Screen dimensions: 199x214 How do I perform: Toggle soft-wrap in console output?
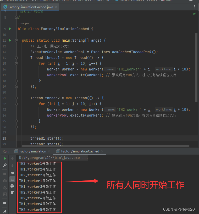pos(12,172)
